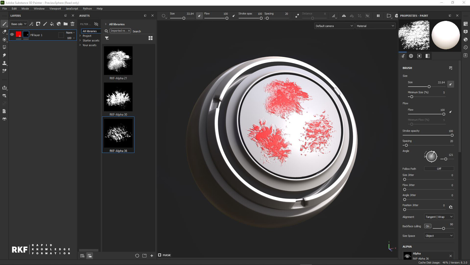This screenshot has height=265, width=470.
Task: Click the Add fill layer icon
Action: coord(52,24)
